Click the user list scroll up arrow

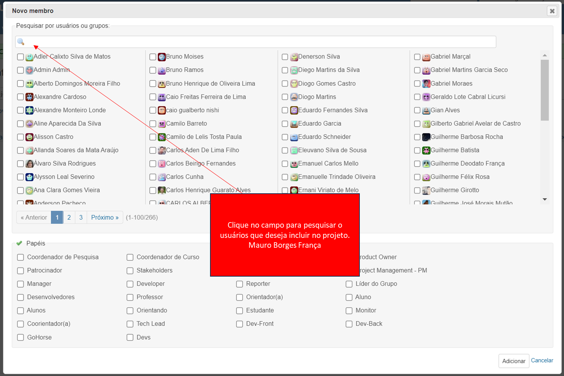pos(545,55)
